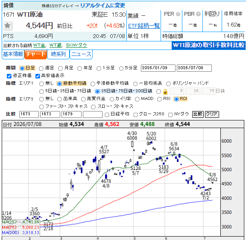Click the PBR help question mark icon
Screen dimensions: 246x240
[198, 14]
